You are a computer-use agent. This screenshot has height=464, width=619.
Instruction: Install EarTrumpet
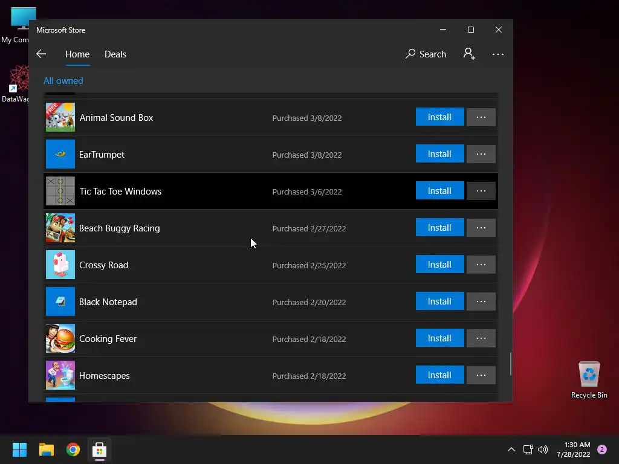tap(440, 154)
